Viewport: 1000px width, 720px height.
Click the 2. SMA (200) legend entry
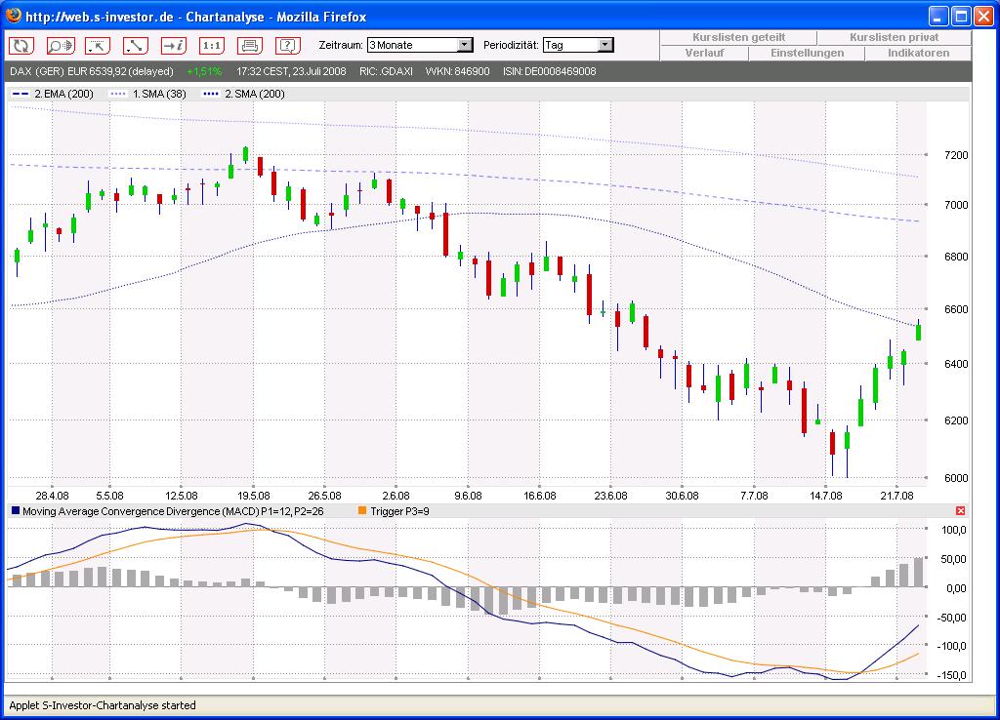(243, 94)
